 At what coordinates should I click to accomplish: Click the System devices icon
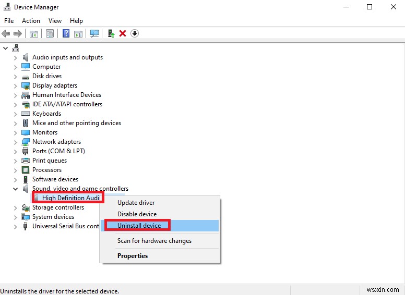[x=26, y=217]
